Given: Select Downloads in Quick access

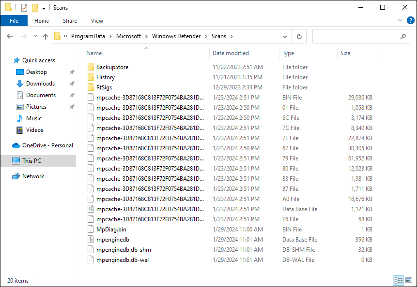Looking at the screenshot, I should (40, 84).
